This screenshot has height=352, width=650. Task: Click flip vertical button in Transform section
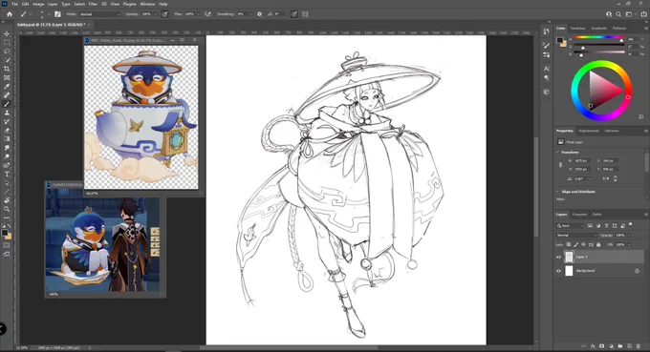tap(616, 178)
